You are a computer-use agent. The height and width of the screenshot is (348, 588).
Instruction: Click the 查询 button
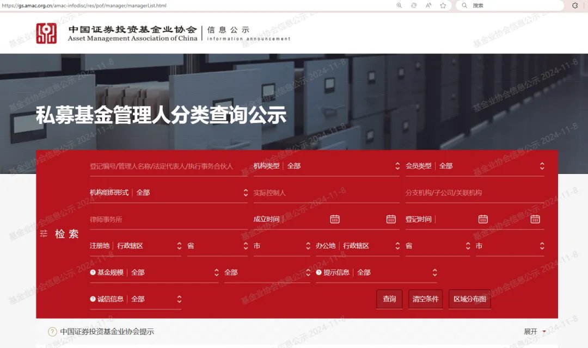(x=389, y=299)
